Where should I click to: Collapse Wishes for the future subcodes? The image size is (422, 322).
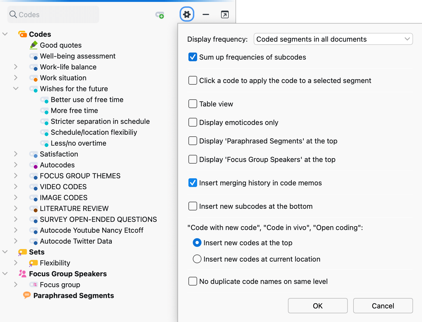coord(16,88)
